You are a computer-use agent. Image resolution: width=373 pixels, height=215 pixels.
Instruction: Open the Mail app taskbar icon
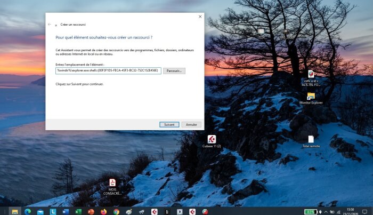pyautogui.click(x=40, y=212)
